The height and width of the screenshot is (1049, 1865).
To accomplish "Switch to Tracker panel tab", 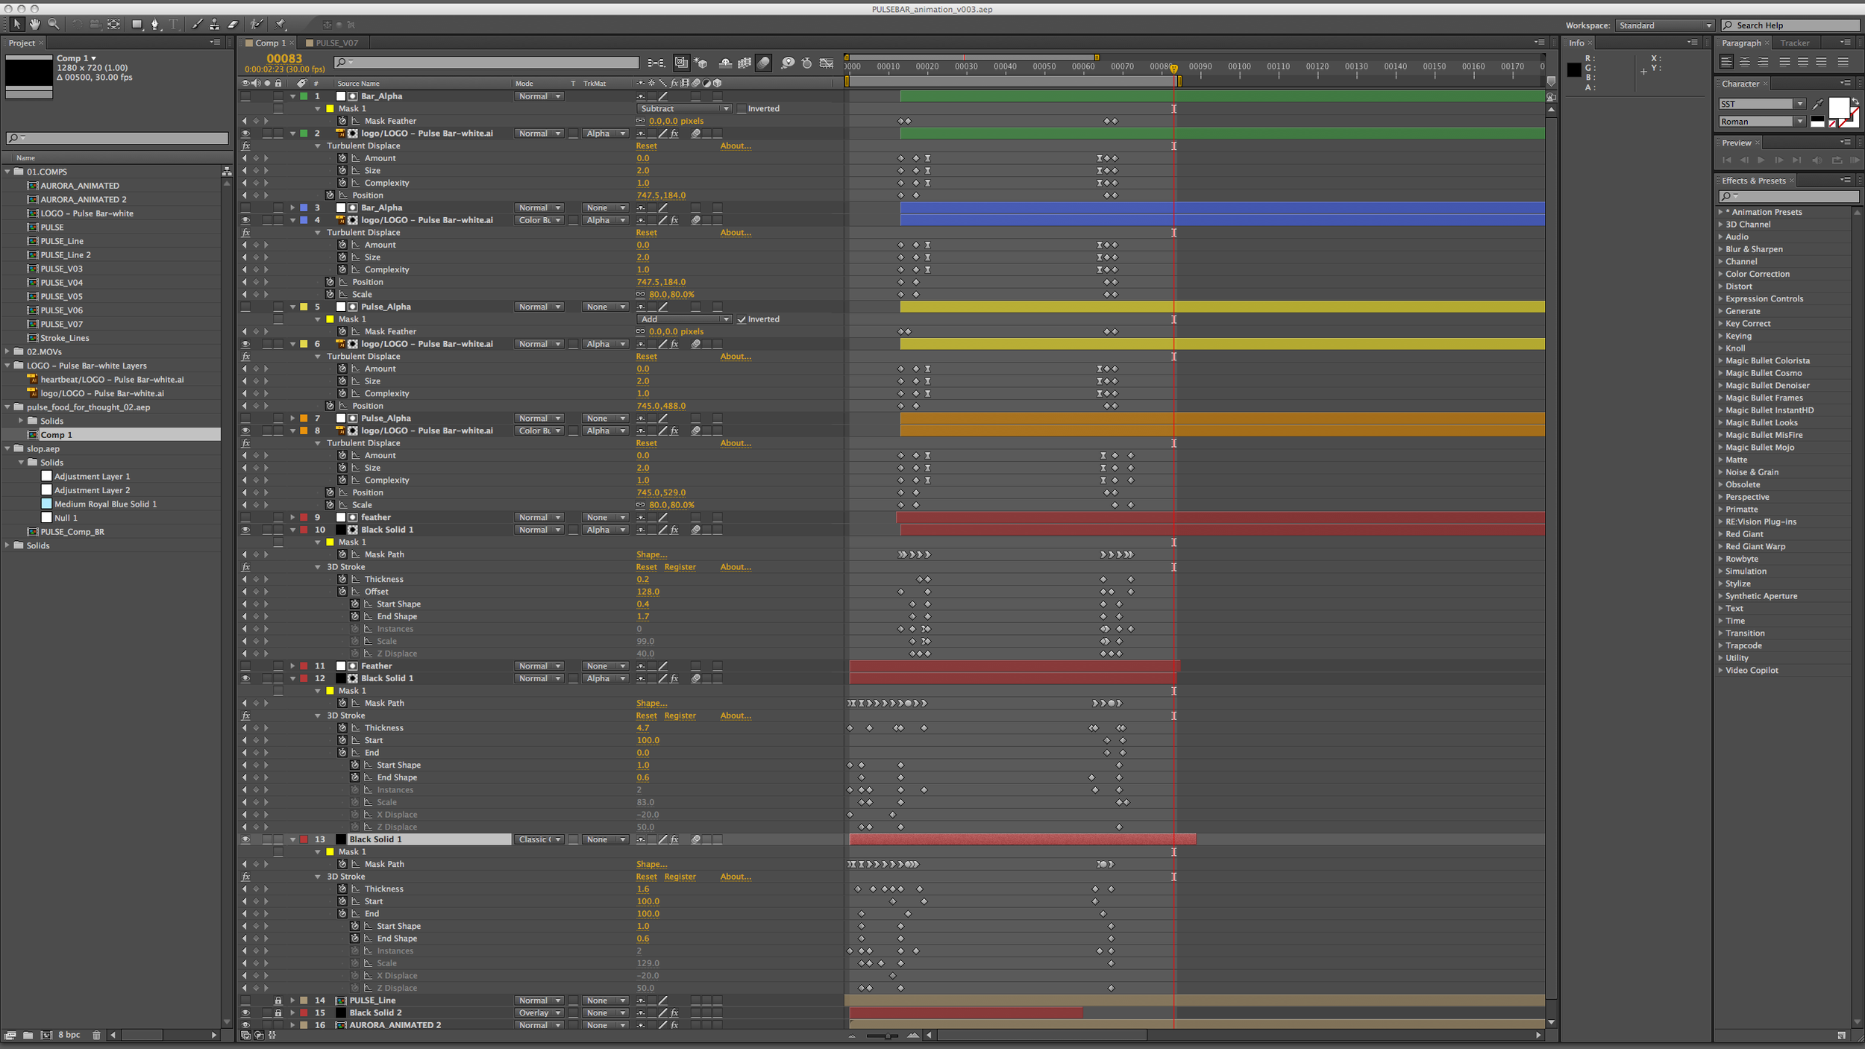I will [1794, 43].
